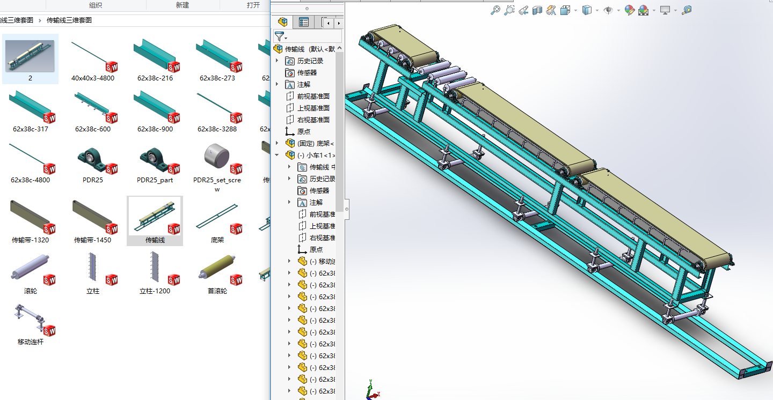This screenshot has height=400, width=773.
Task: Select the Zoom to Area tool
Action: coord(509,10)
